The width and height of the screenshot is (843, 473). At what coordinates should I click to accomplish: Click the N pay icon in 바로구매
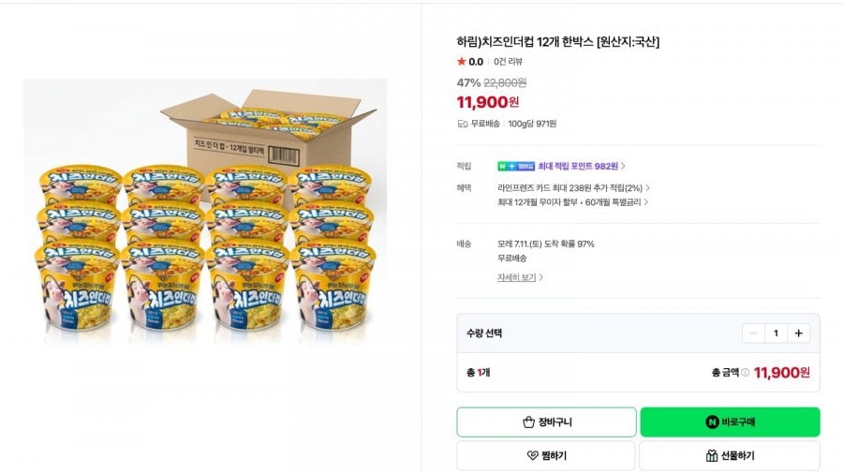coord(712,421)
